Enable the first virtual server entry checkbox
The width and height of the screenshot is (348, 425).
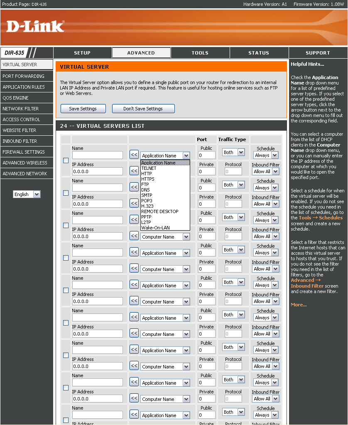[66, 160]
